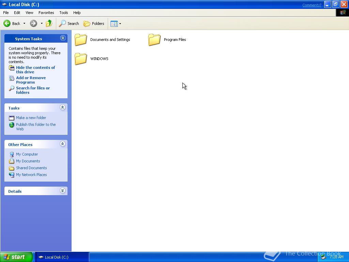The height and width of the screenshot is (262, 349).
Task: Open Add or Remove Programs link
Action: coord(31,80)
